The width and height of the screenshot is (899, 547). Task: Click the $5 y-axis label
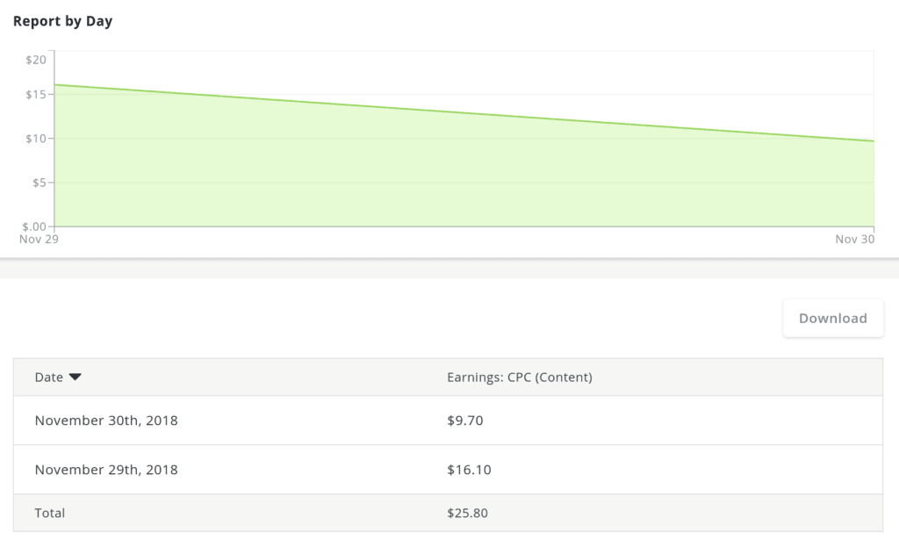[39, 183]
